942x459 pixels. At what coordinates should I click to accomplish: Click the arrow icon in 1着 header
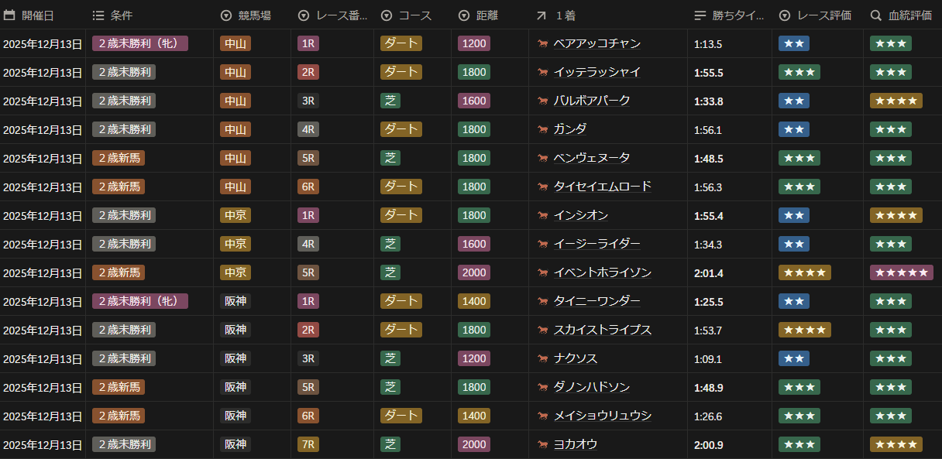[541, 15]
